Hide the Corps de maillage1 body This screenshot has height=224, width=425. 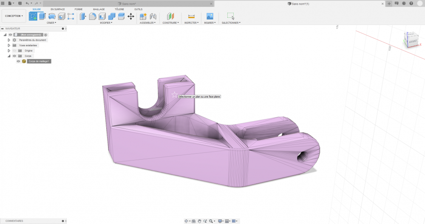18,61
